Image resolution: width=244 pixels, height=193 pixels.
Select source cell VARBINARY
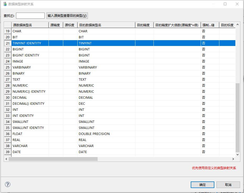pyautogui.click(x=30, y=67)
